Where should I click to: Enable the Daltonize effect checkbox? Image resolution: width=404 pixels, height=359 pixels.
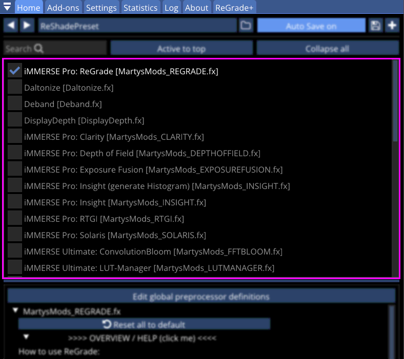[x=15, y=87]
